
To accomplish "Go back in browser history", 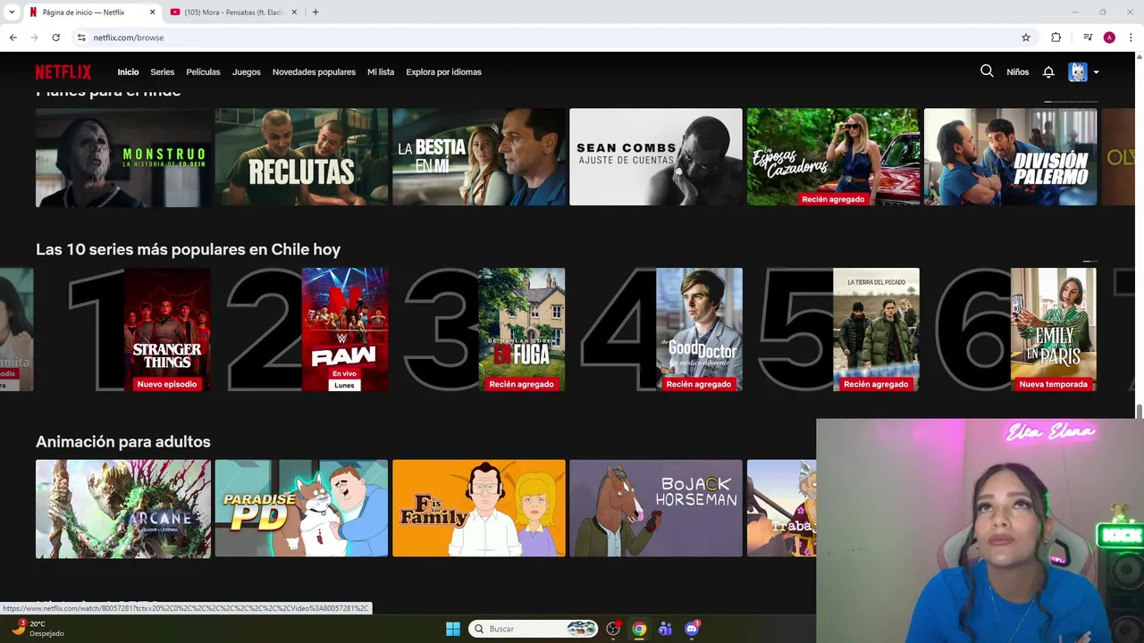I will [x=13, y=38].
